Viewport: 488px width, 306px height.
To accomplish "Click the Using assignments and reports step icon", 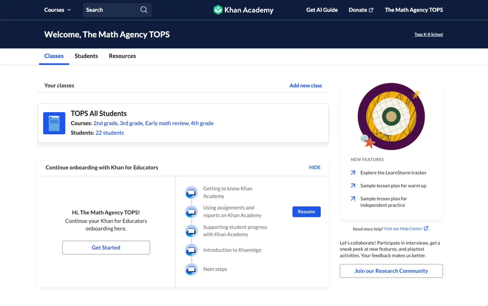I will click(192, 212).
